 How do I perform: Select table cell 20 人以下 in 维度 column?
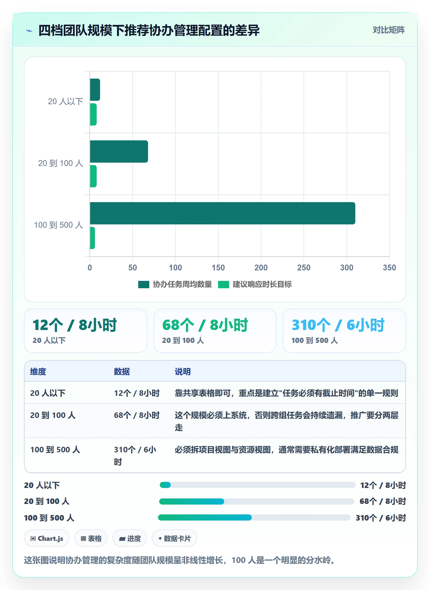click(48, 393)
